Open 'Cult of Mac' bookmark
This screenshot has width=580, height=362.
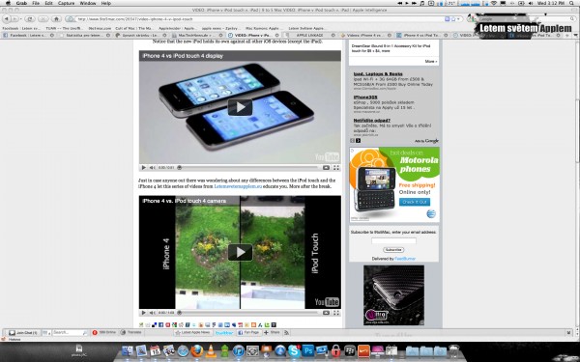(133, 28)
